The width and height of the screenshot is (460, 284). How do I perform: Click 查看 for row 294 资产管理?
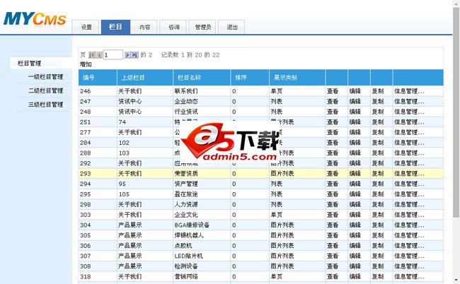pos(333,184)
